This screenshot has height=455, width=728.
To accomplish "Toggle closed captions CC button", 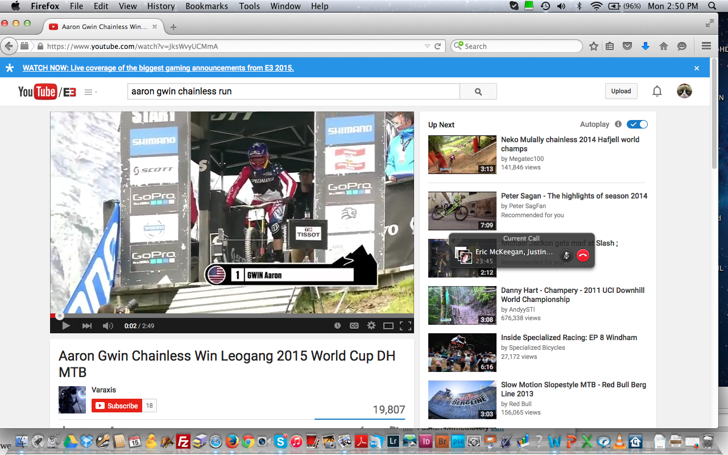I will click(x=354, y=326).
